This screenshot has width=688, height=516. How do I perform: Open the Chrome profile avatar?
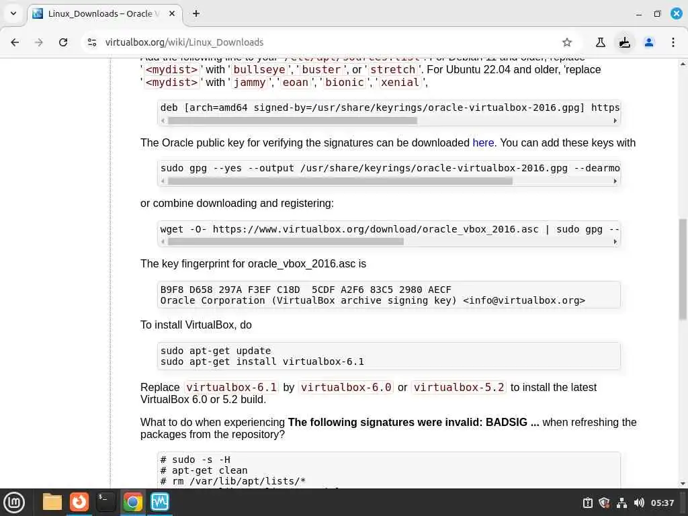(649, 42)
